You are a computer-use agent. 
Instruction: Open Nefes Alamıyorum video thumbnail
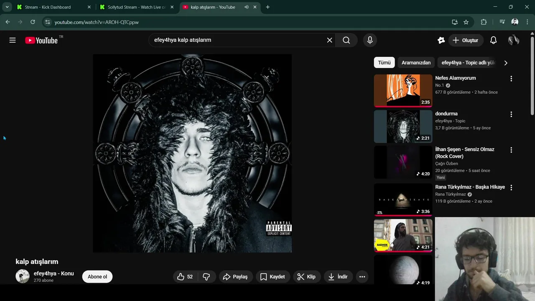(403, 91)
